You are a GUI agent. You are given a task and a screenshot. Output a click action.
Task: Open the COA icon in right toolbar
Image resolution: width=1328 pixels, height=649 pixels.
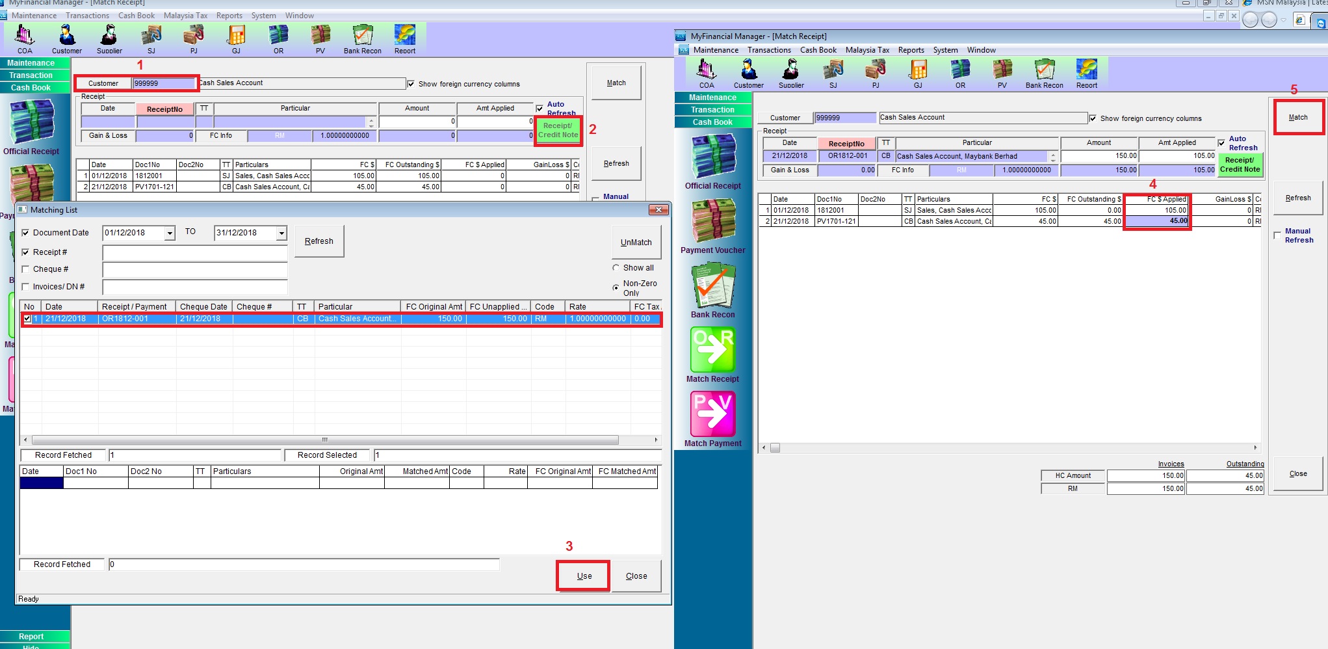[706, 73]
